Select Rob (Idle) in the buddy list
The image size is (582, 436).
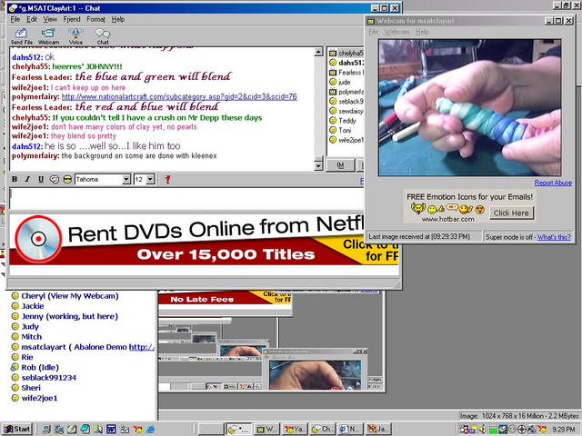click(35, 367)
